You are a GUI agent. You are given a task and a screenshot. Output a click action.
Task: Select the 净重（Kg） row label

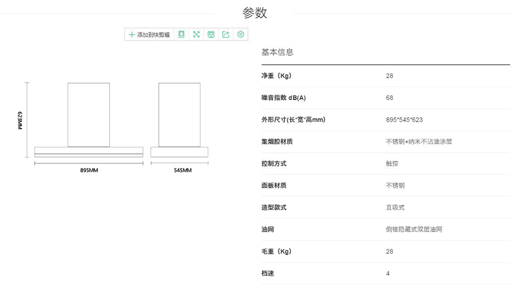pos(276,76)
